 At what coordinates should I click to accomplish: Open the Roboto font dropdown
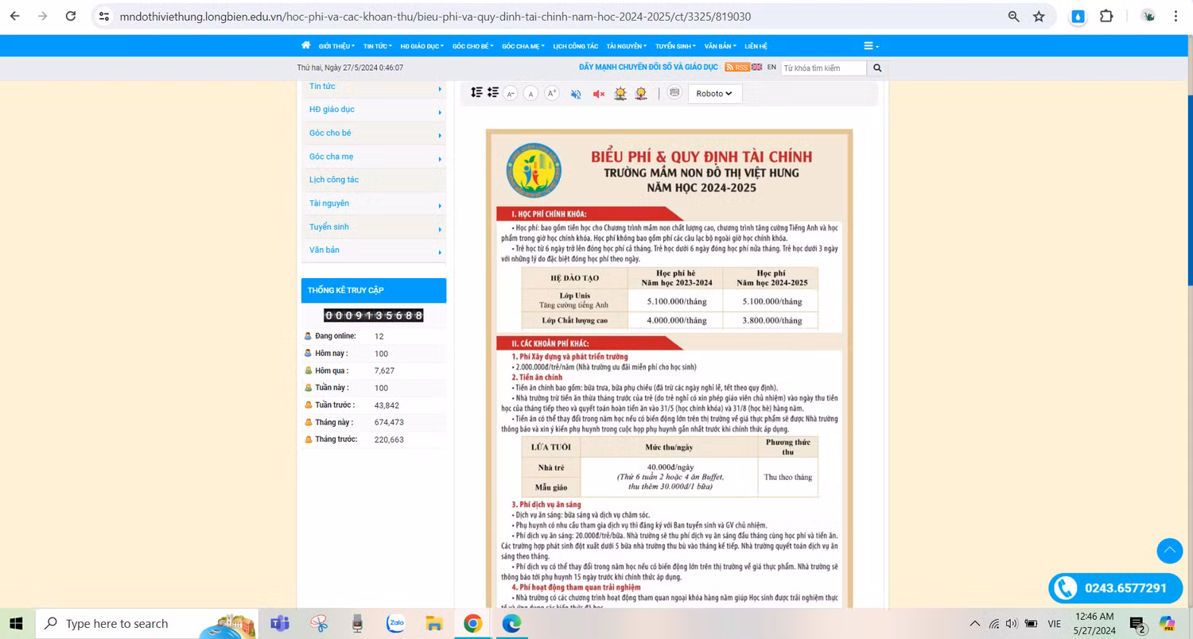coord(714,94)
